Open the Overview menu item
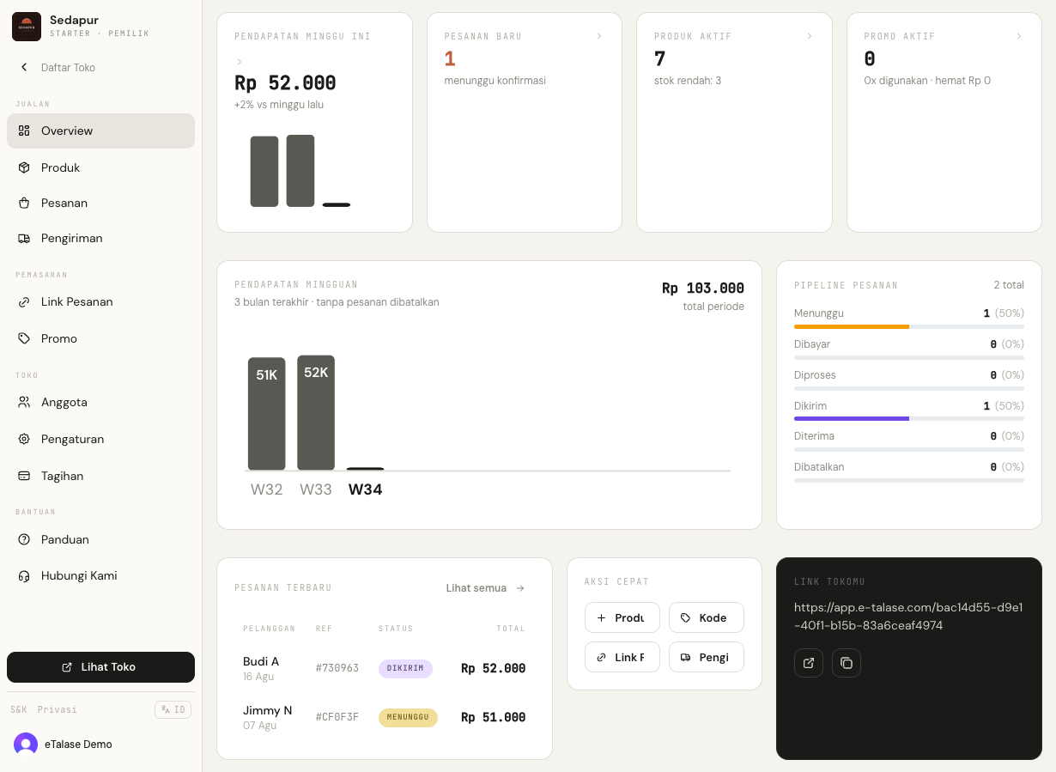 tap(100, 131)
